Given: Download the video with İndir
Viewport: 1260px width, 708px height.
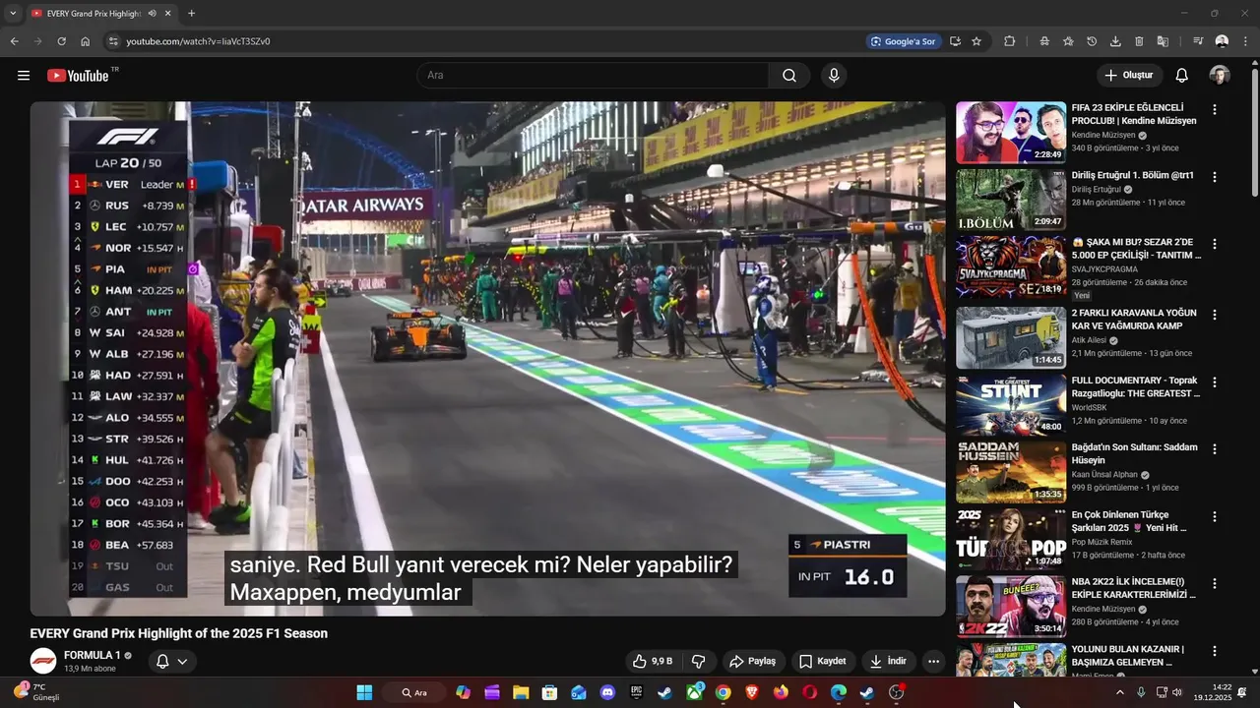Looking at the screenshot, I should [888, 661].
